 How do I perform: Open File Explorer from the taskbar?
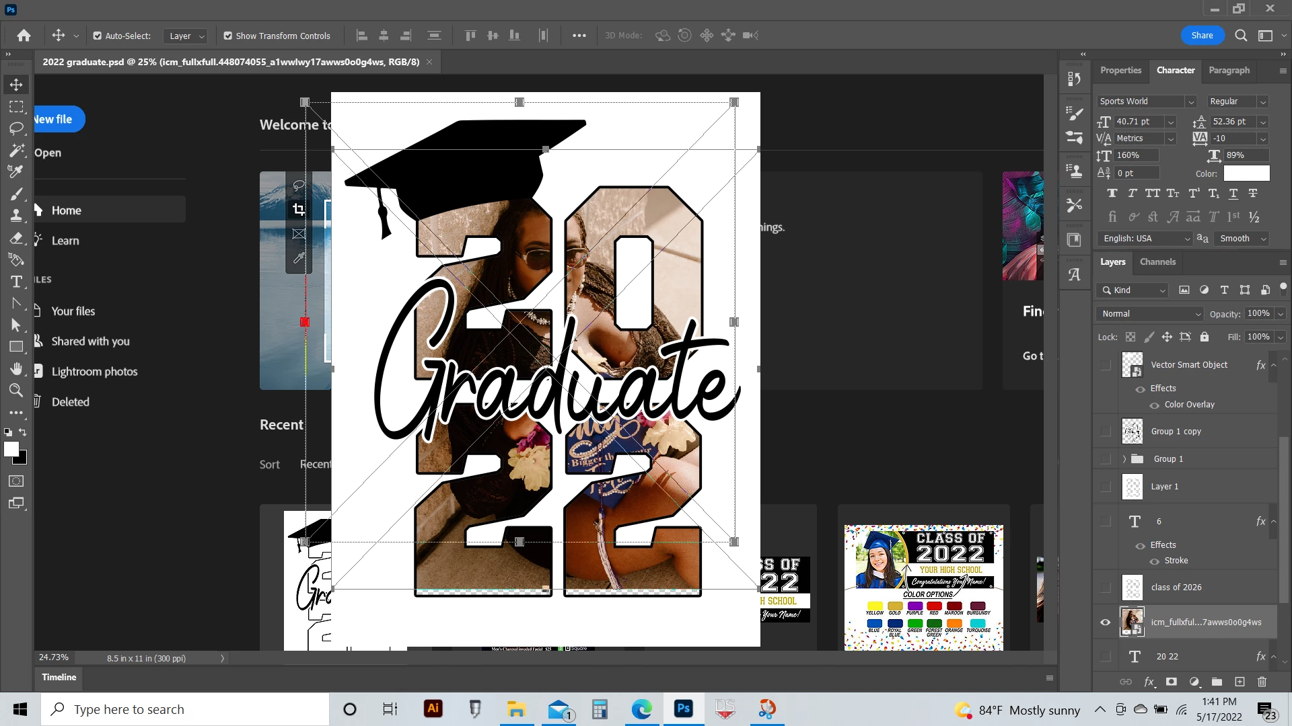(516, 709)
